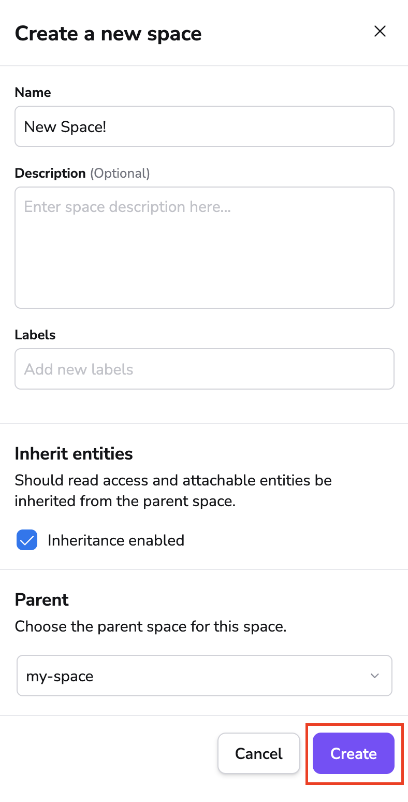Click the 'Choose the parent space' helper text

(x=151, y=626)
